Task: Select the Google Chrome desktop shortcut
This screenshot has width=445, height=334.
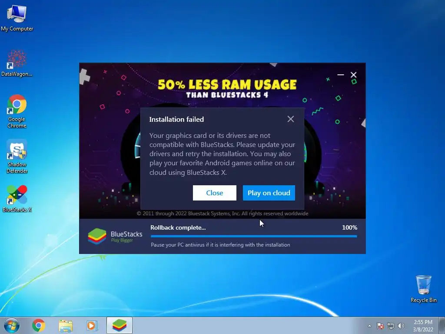Action: coord(17,111)
